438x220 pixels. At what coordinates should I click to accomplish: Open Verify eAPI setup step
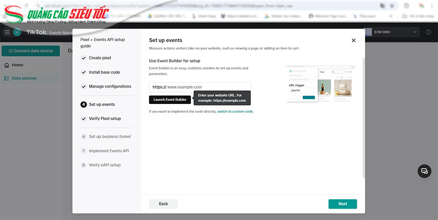105,165
